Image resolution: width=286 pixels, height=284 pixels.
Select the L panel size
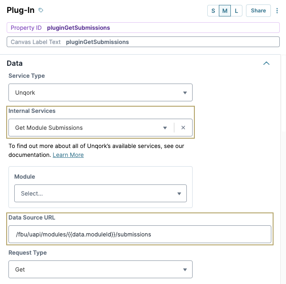pyautogui.click(x=236, y=11)
